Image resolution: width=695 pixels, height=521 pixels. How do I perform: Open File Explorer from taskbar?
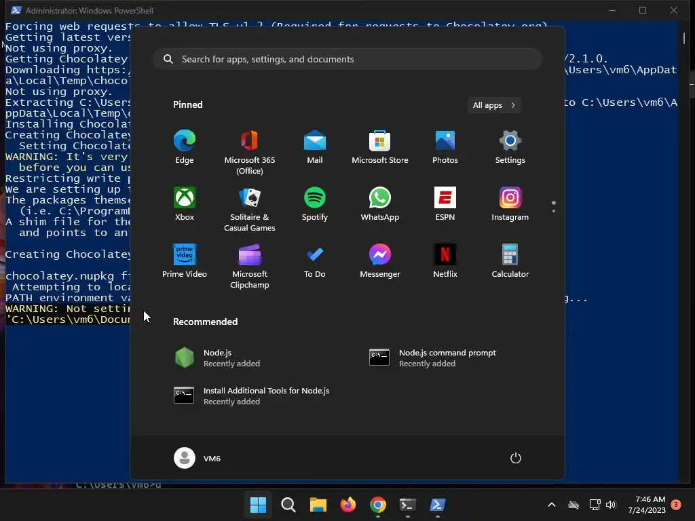pos(318,505)
